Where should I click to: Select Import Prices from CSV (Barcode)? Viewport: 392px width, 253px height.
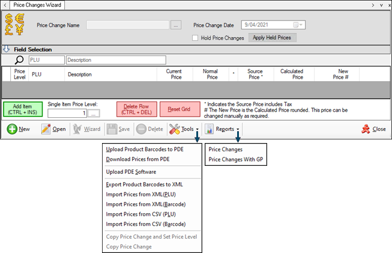(x=146, y=224)
